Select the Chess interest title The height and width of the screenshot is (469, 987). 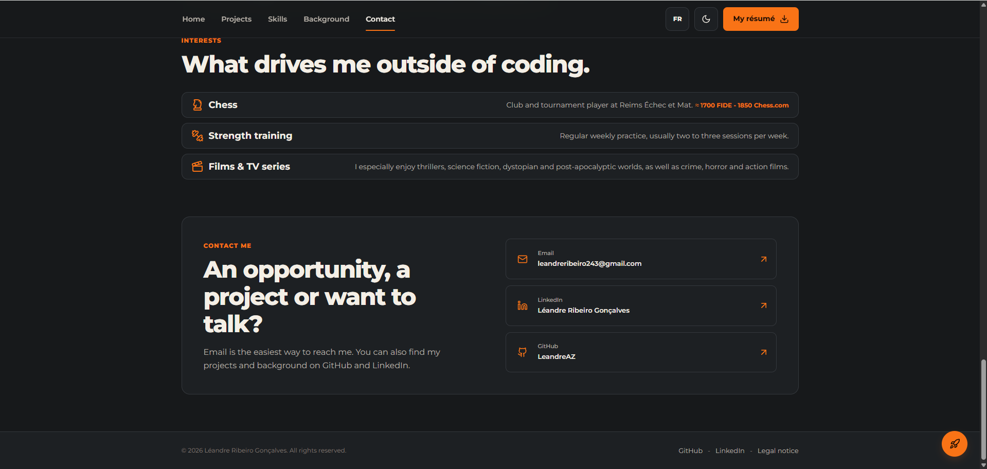click(x=223, y=105)
